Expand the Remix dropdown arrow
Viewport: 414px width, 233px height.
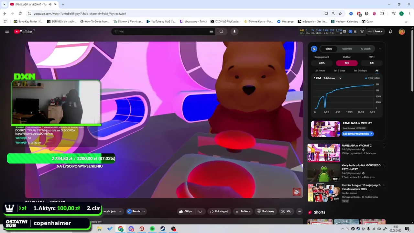tap(144, 211)
